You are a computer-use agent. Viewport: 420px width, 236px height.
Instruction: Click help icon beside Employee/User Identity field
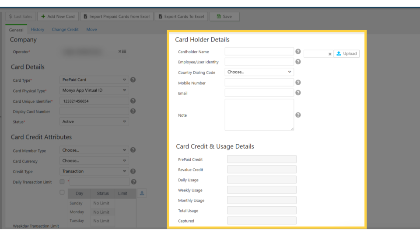click(298, 62)
